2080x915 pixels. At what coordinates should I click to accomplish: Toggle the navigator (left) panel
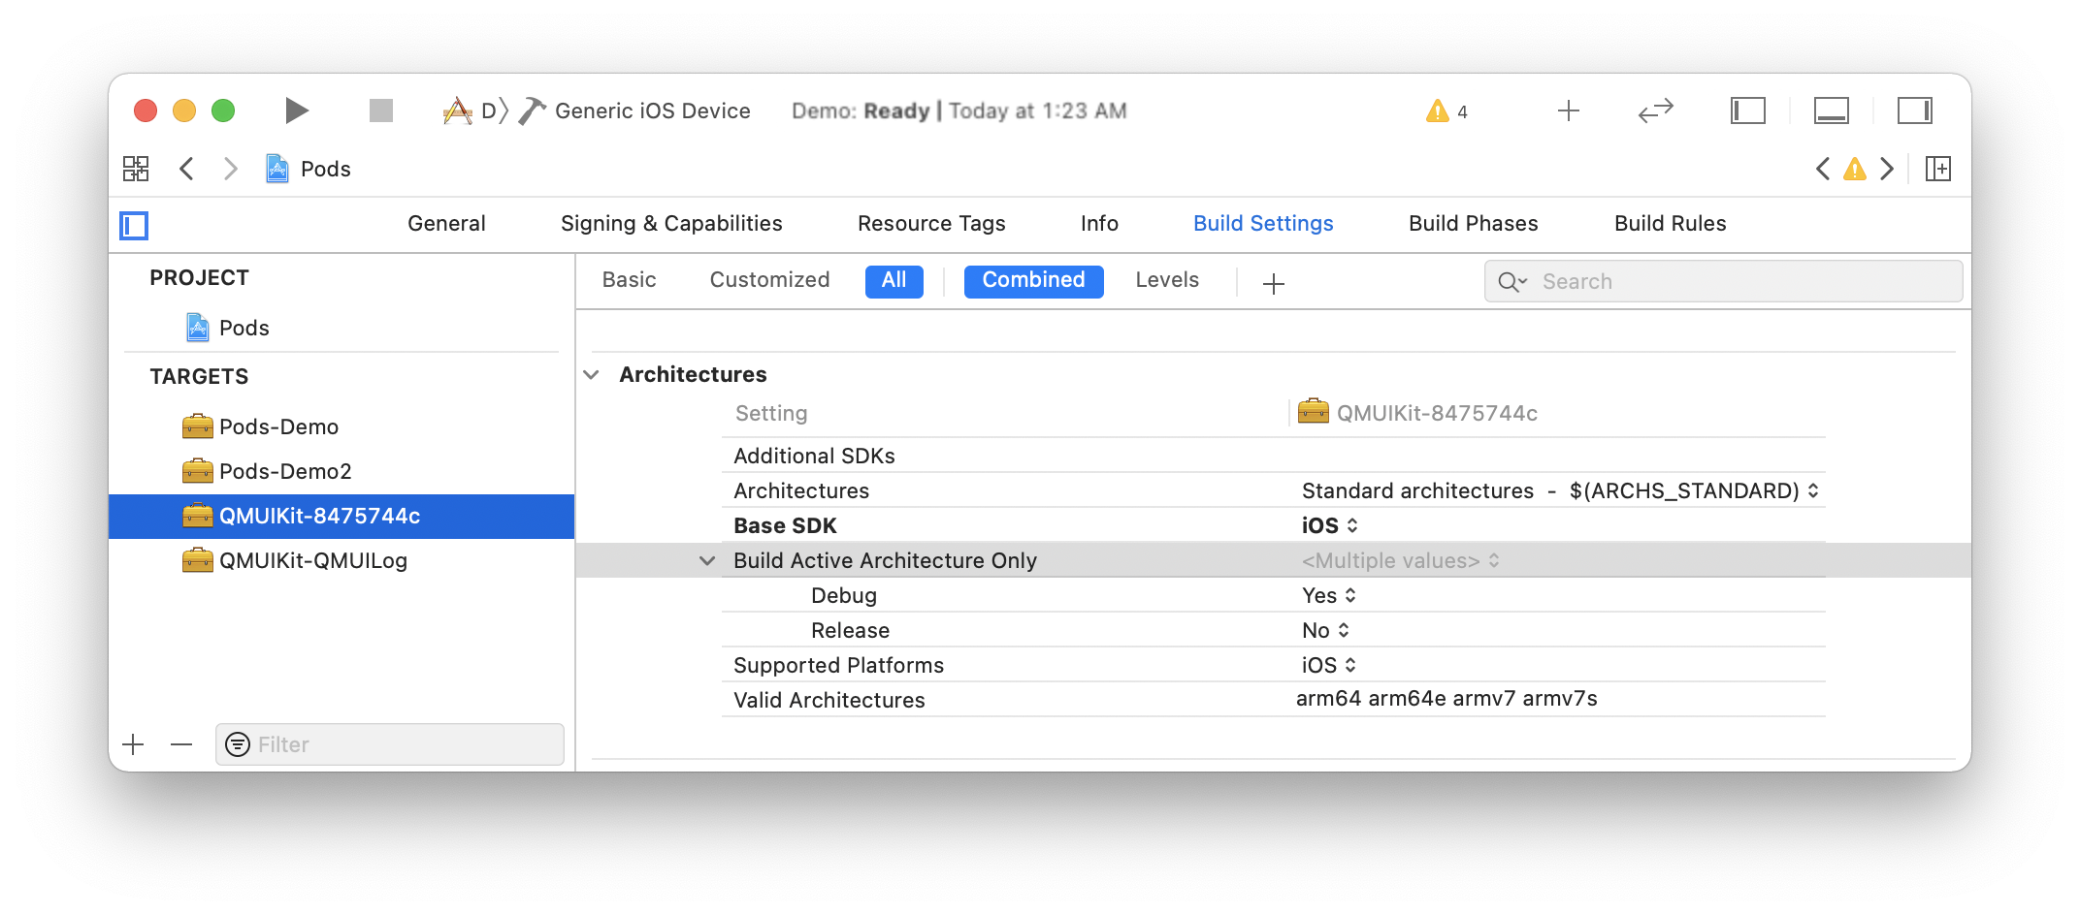pos(1748,110)
